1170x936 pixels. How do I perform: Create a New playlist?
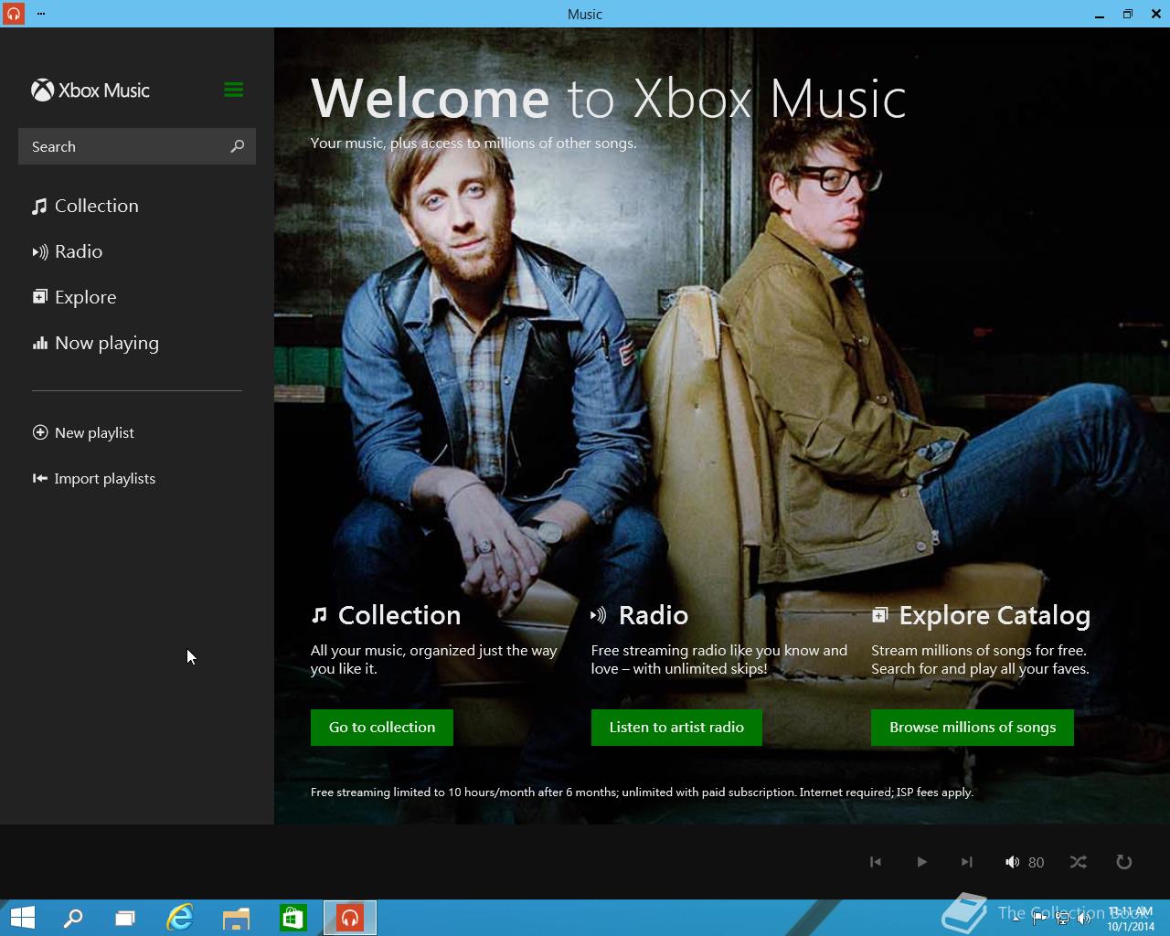[83, 432]
